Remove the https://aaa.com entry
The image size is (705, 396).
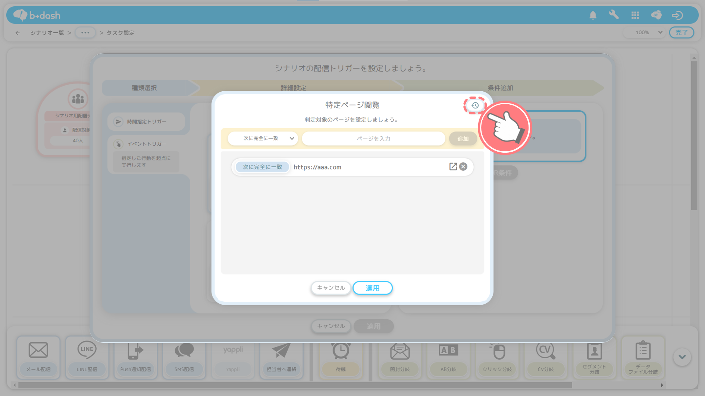463,167
